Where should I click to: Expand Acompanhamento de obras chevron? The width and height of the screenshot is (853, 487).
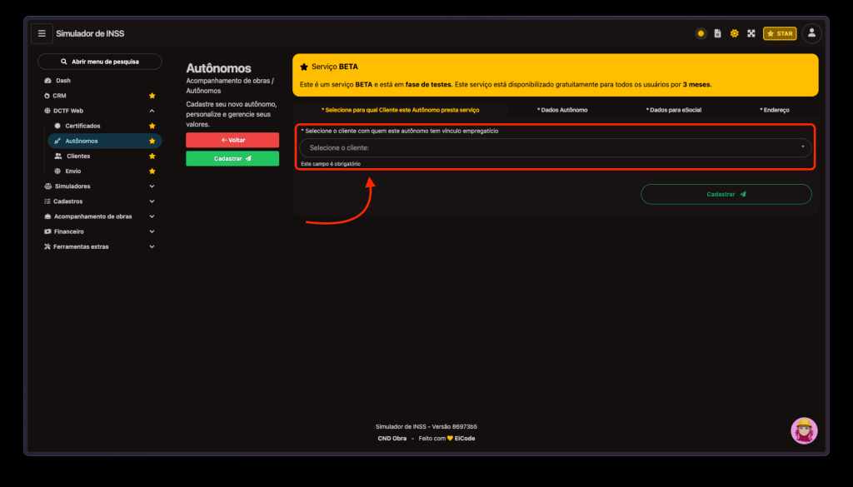[x=152, y=216]
